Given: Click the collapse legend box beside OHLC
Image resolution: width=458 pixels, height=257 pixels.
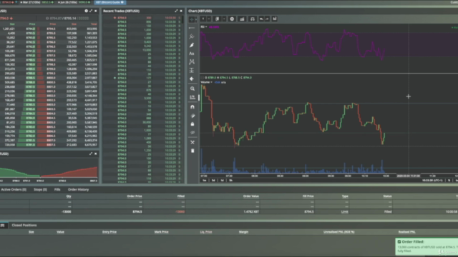Looking at the screenshot, I should point(202,78).
